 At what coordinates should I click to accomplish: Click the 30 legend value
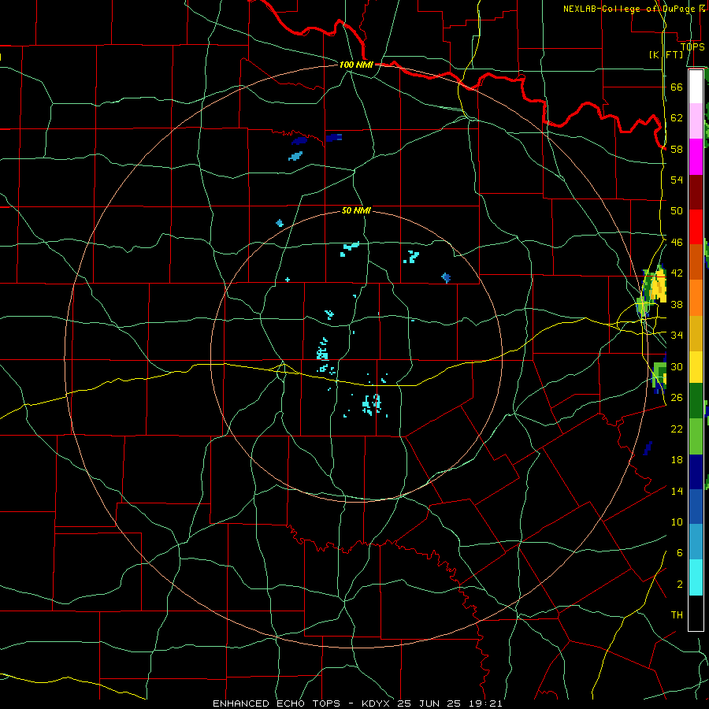(677, 366)
